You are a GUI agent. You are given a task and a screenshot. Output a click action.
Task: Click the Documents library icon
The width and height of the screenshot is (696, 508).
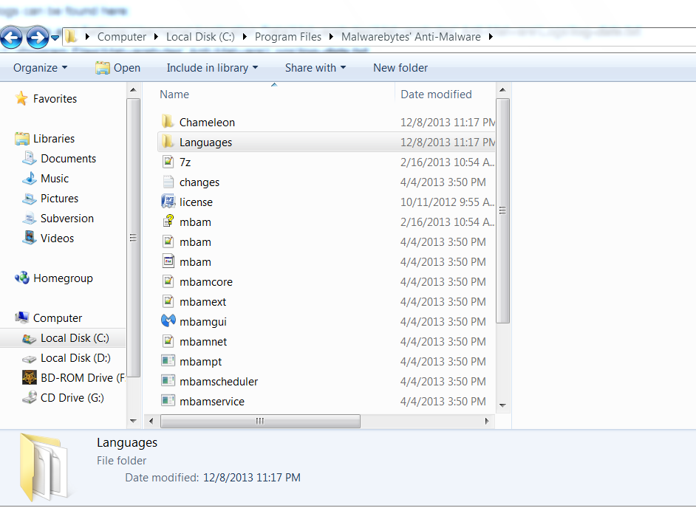pos(30,158)
